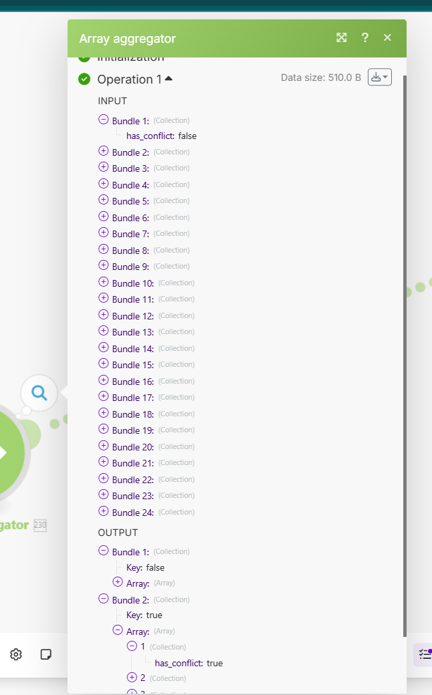Click the 'Data size: 510.0 B' label

click(321, 78)
